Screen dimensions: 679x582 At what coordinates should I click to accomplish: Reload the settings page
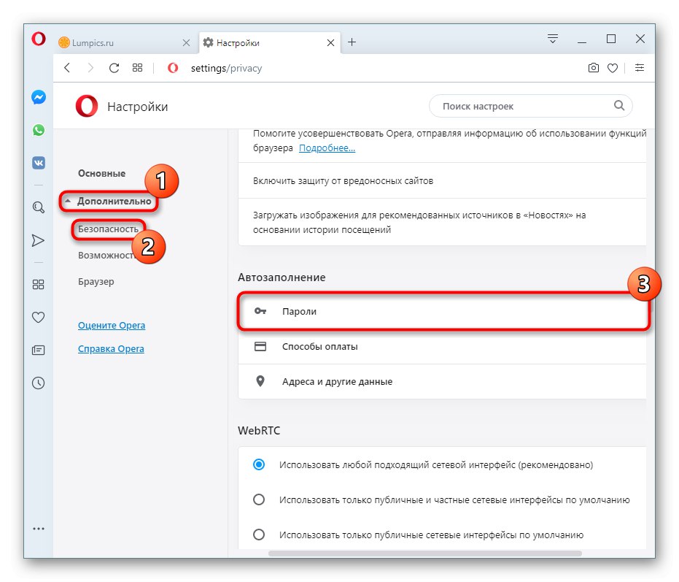click(x=114, y=68)
